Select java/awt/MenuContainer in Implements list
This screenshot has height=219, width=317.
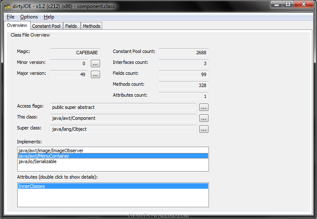coord(113,156)
